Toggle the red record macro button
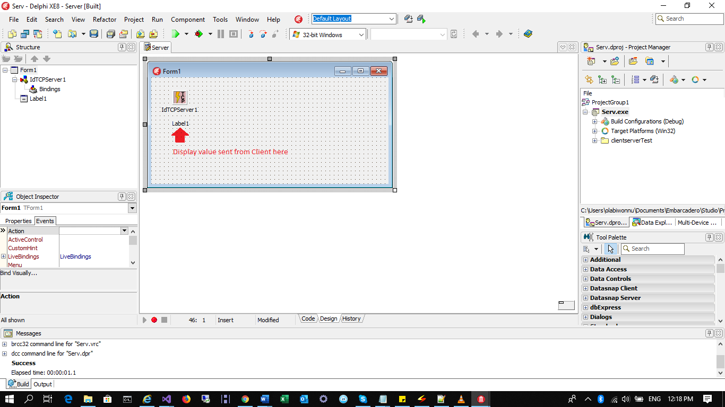Image resolution: width=725 pixels, height=407 pixels. point(154,320)
